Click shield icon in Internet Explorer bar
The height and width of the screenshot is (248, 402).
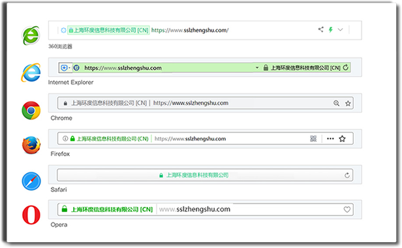(64, 68)
